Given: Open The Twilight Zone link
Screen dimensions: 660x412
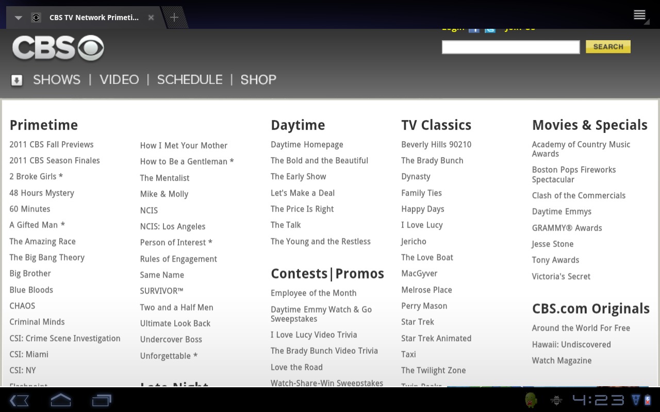Looking at the screenshot, I should 434,370.
